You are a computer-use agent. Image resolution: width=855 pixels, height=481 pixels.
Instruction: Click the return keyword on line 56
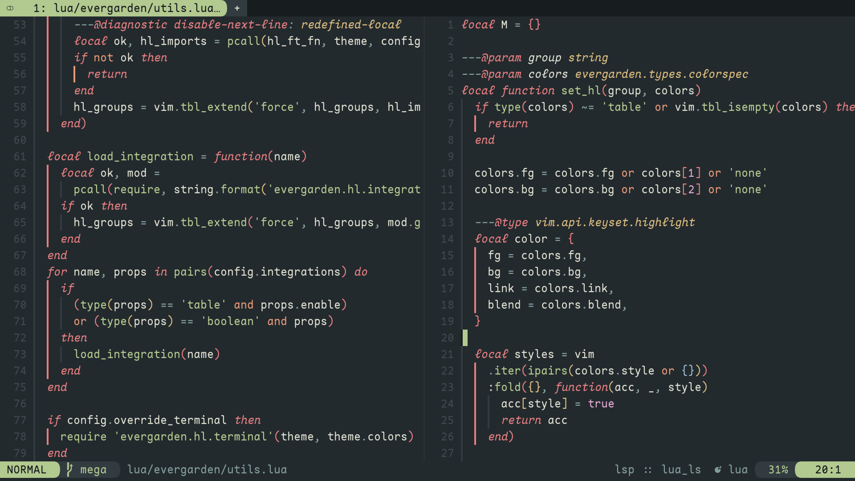(107, 74)
